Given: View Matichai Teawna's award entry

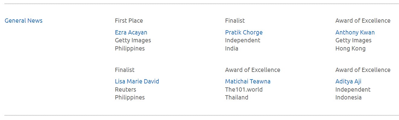Looking at the screenshot, I should pos(248,81).
